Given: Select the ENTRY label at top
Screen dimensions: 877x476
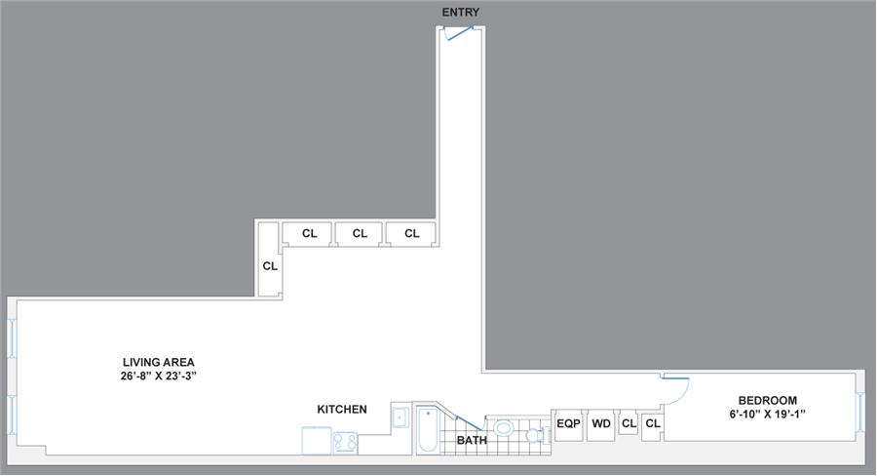Looking at the screenshot, I should [x=460, y=13].
